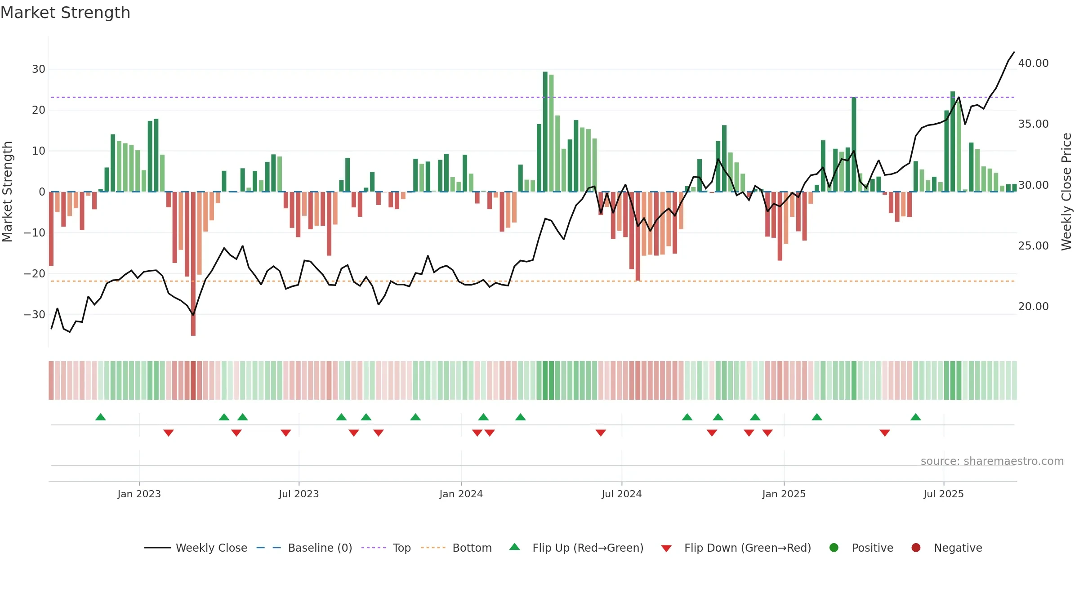Click the deepest red bar below −30
Image resolution: width=1079 pixels, height=607 pixels.
pos(193,263)
